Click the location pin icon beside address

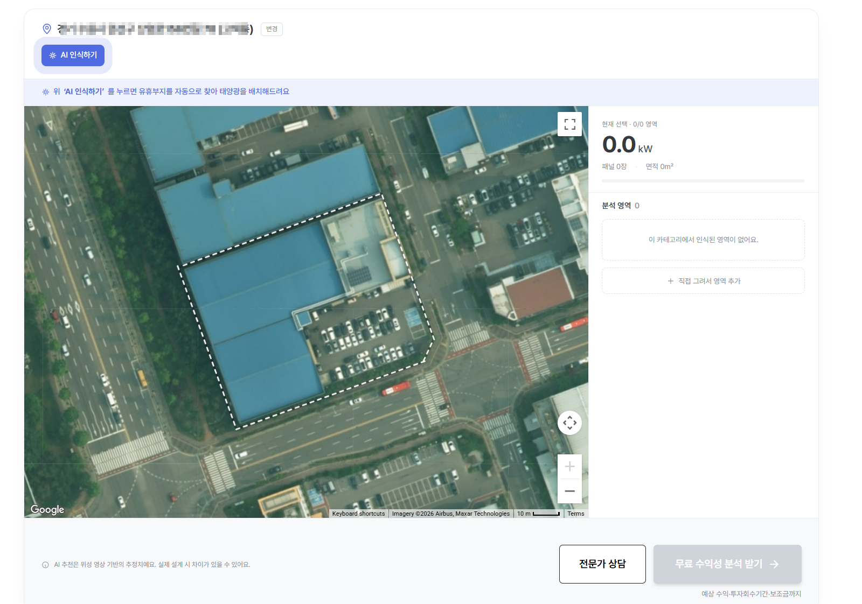point(47,29)
